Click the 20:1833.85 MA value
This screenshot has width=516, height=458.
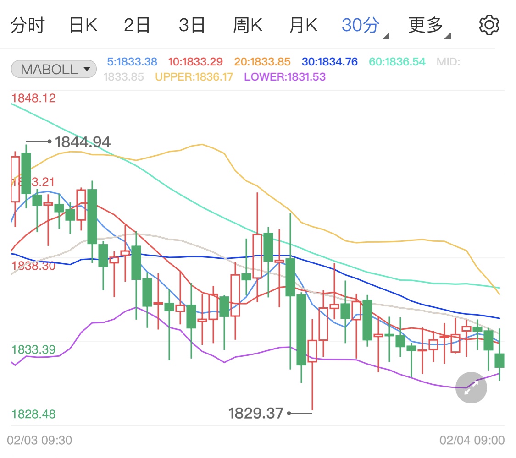click(262, 62)
